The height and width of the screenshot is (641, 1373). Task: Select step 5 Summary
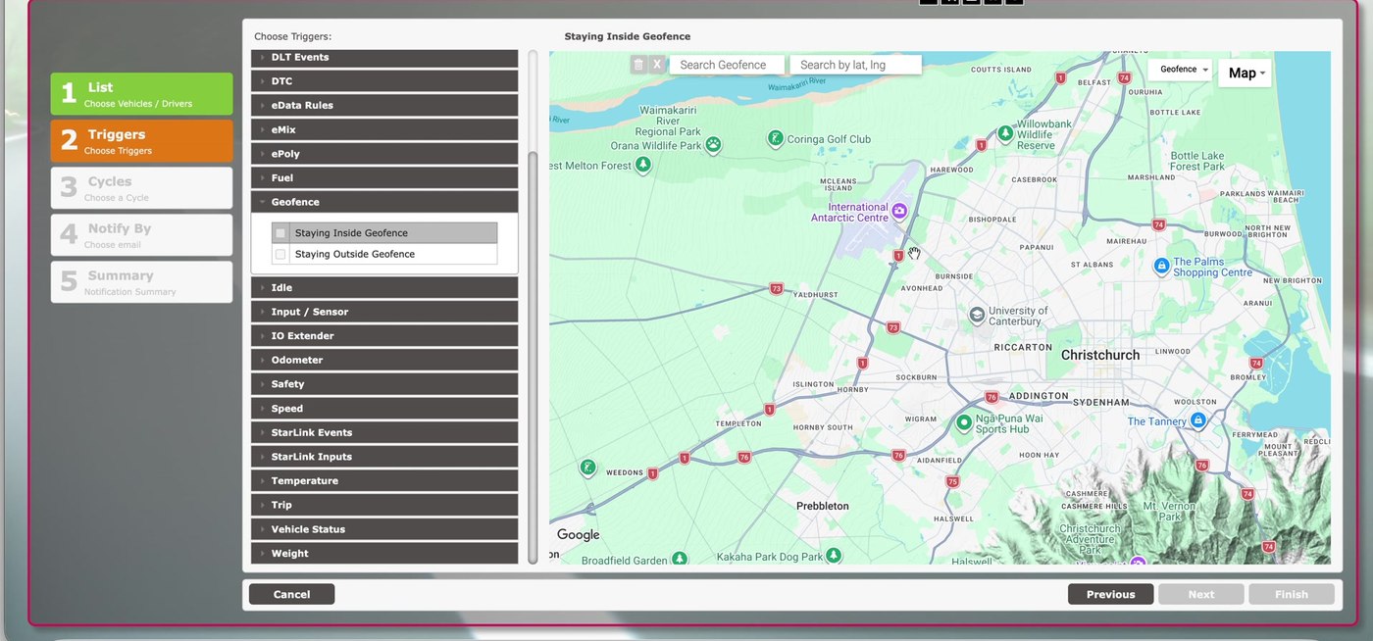(142, 282)
